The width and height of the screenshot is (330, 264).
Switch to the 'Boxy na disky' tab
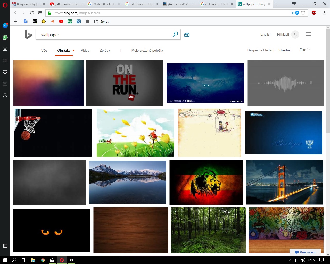point(29,4)
